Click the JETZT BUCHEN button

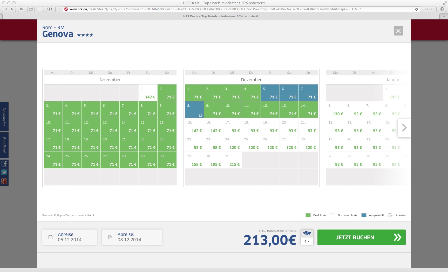361,237
